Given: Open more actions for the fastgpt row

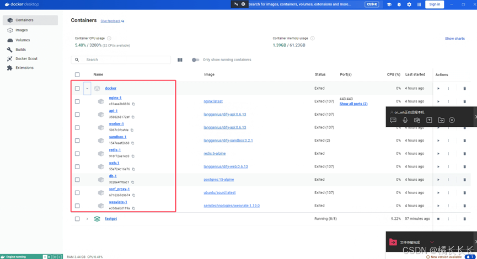Looking at the screenshot, I should tap(448, 219).
